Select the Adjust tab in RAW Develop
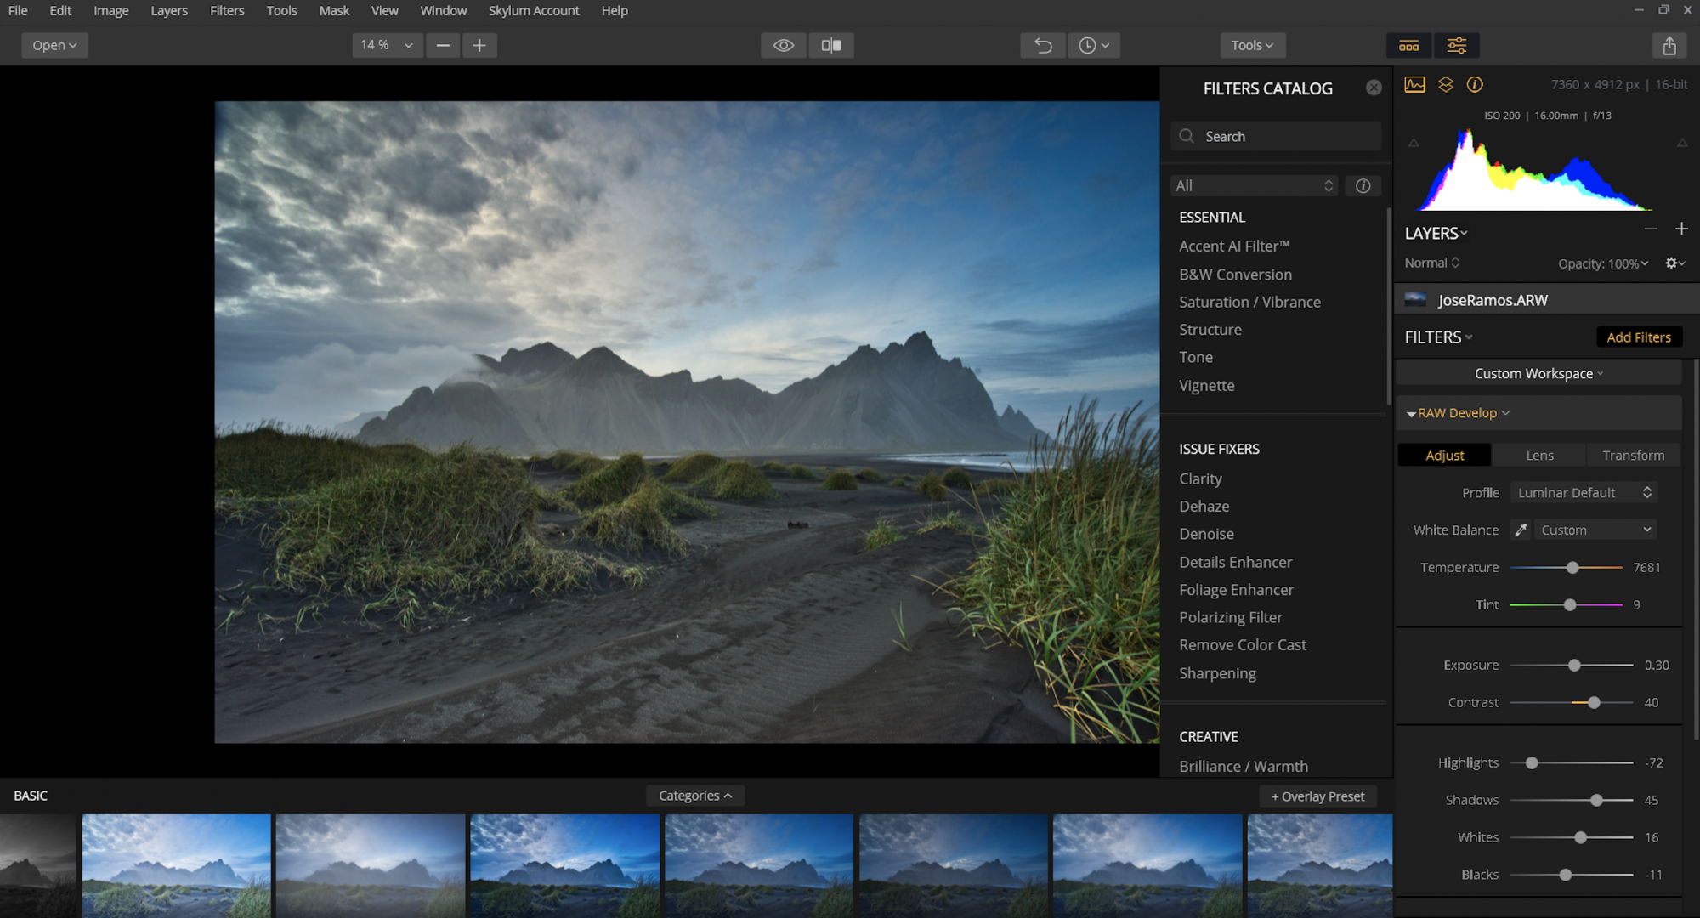The height and width of the screenshot is (918, 1700). 1446,455
